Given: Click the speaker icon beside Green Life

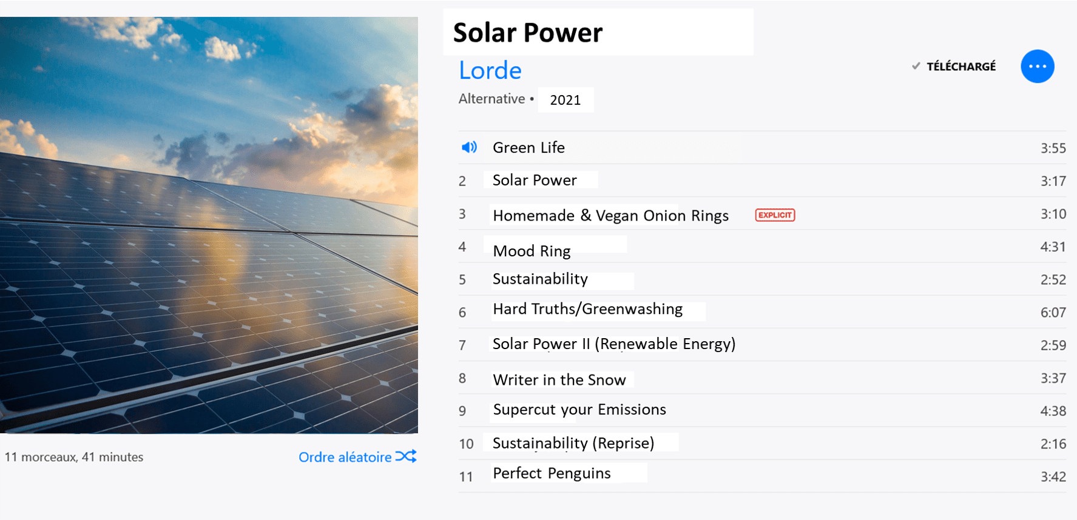Looking at the screenshot, I should click(469, 147).
